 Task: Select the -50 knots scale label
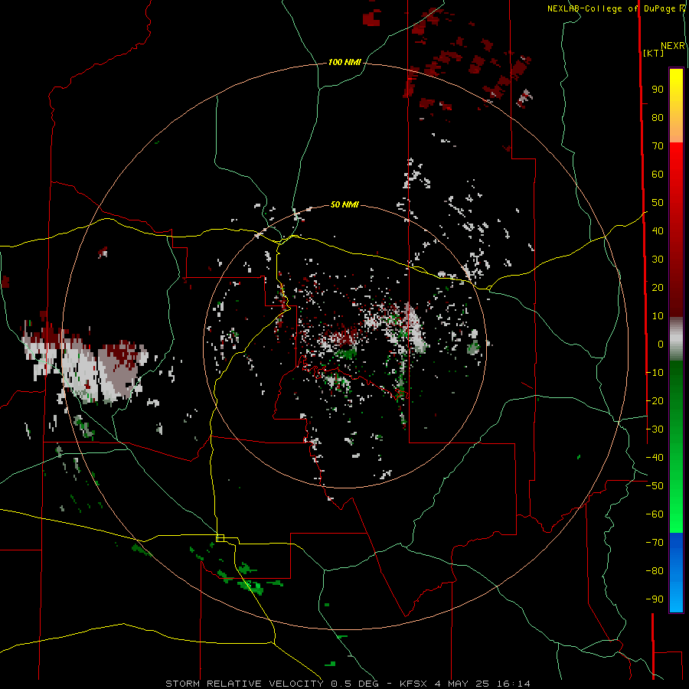tap(655, 486)
